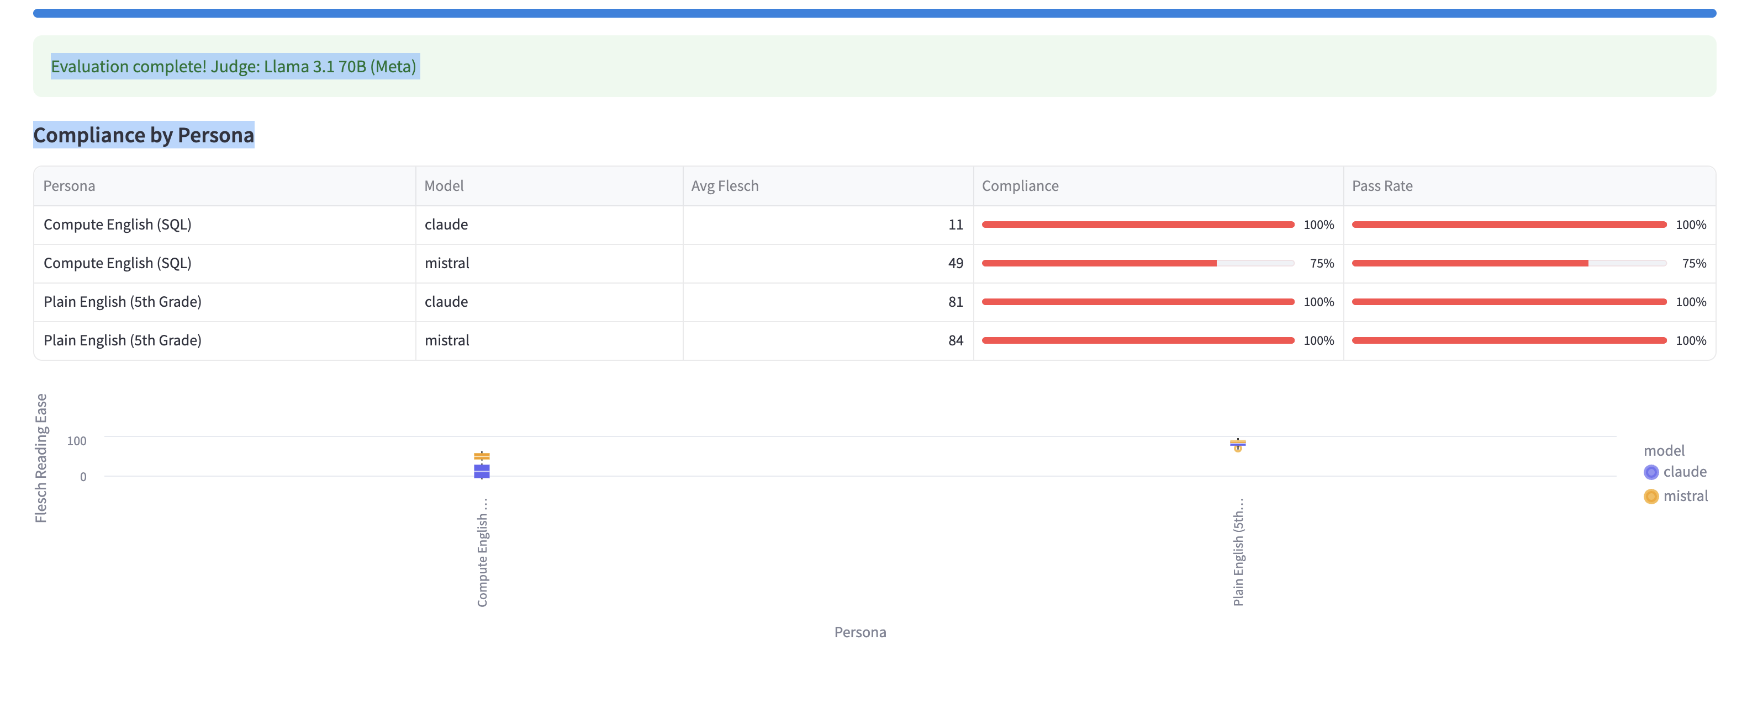Select the Plain English mistral persona cell

tap(123, 340)
